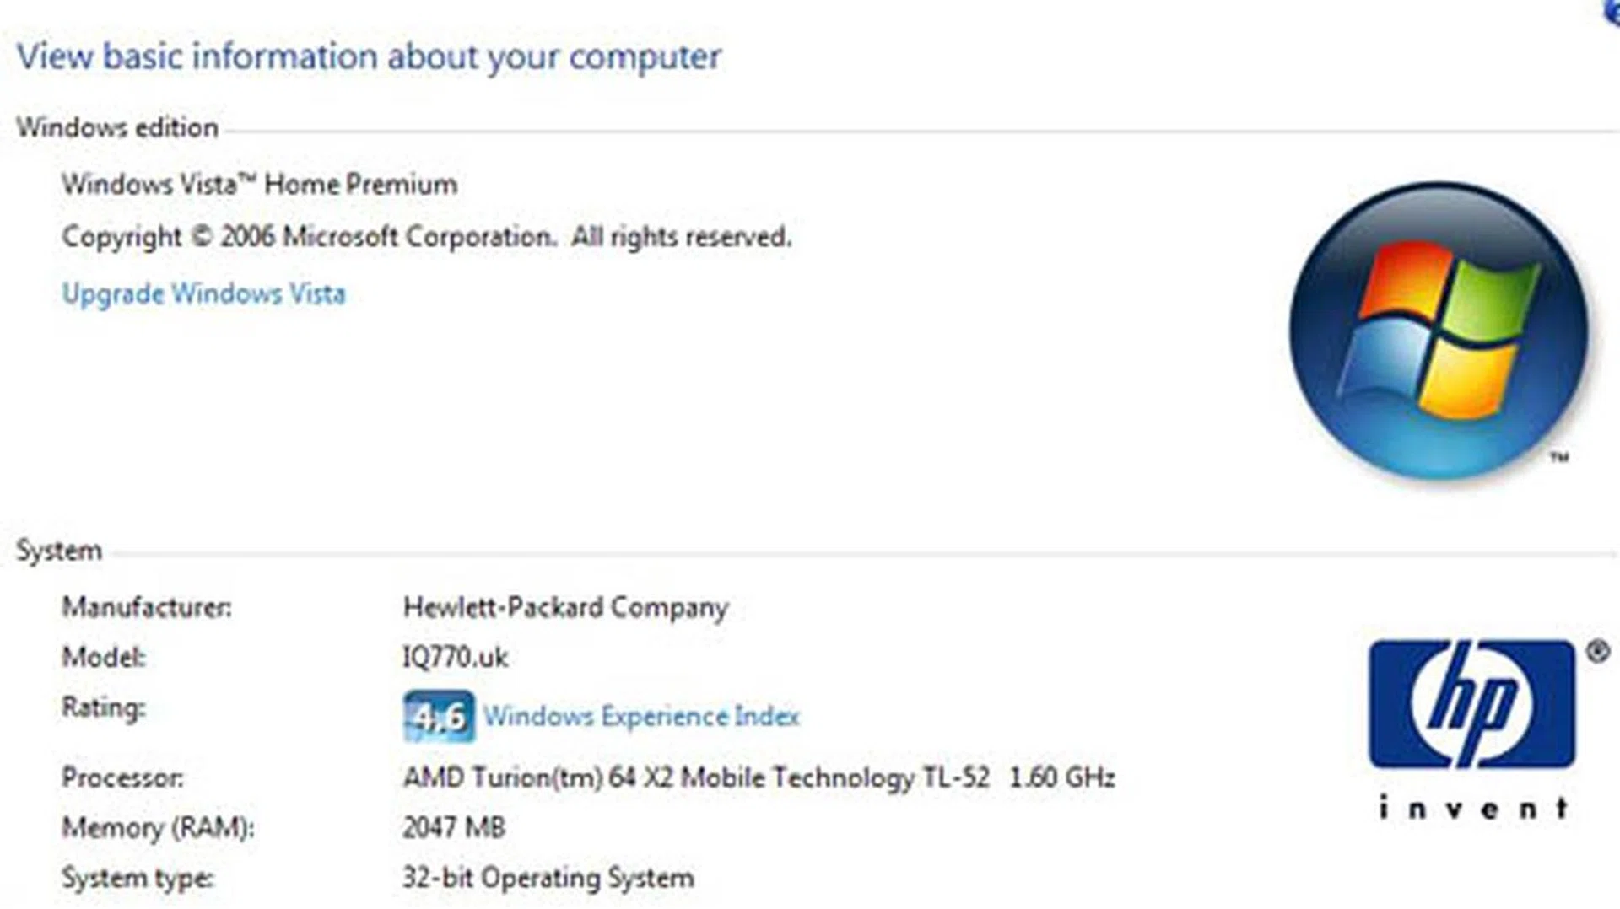Click the invent text under HP logo
Image resolution: width=1620 pixels, height=909 pixels.
(x=1473, y=809)
